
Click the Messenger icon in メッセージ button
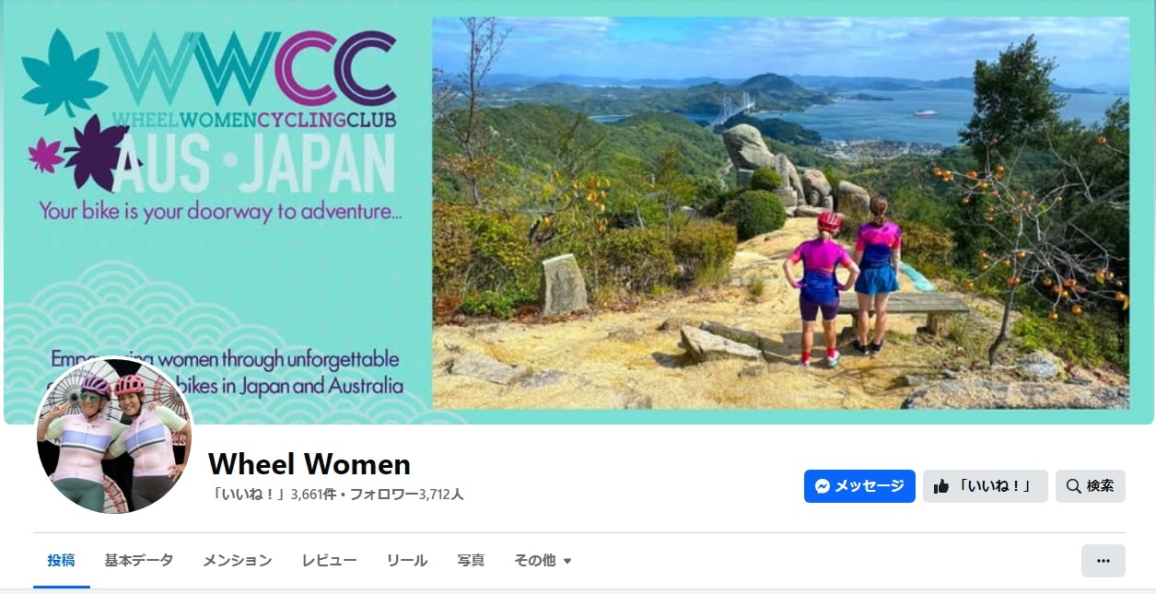823,486
